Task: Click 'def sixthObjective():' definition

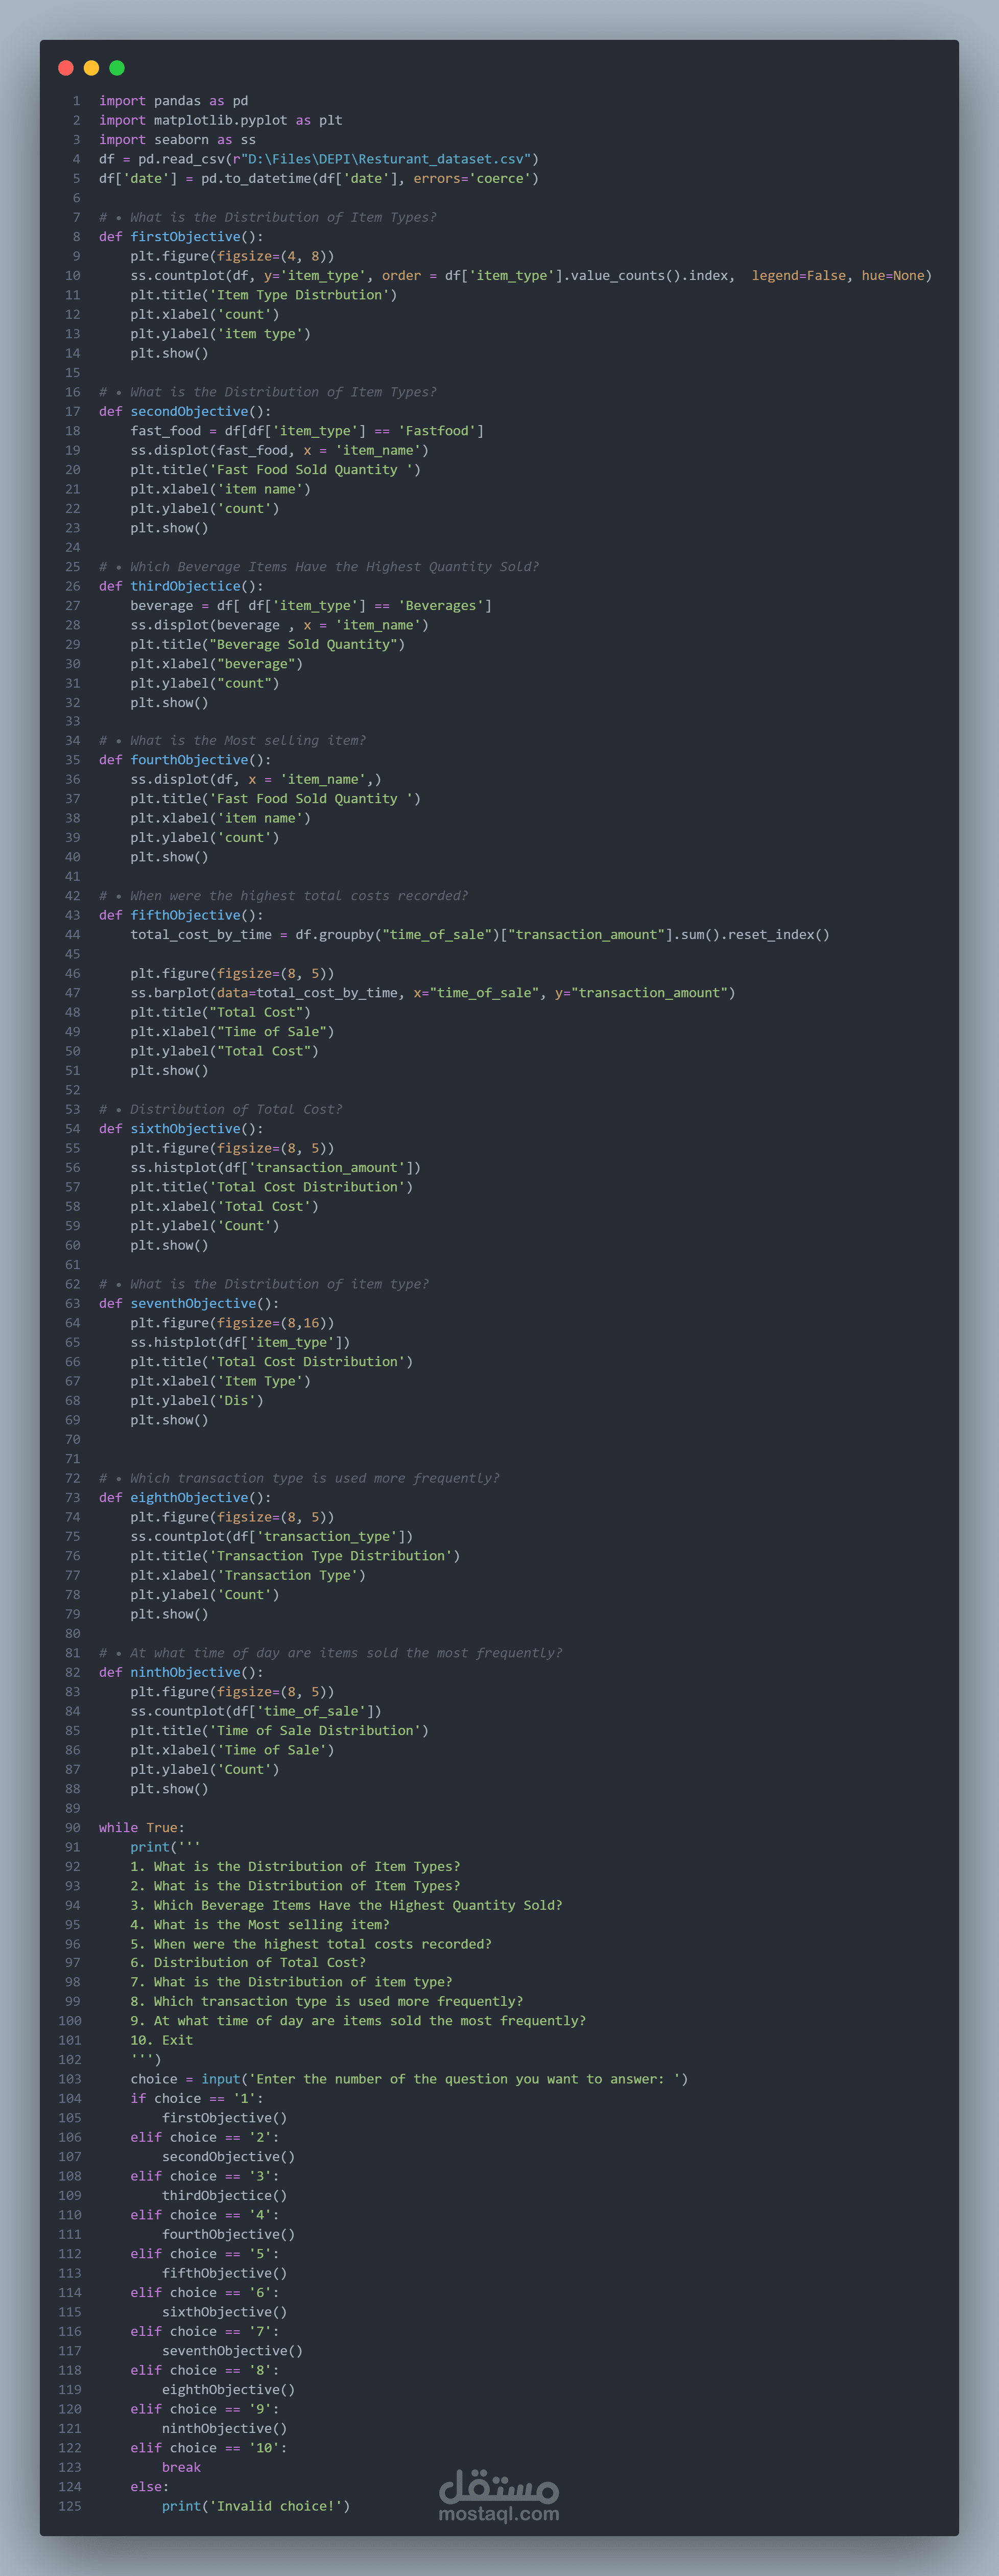Action: point(181,1129)
